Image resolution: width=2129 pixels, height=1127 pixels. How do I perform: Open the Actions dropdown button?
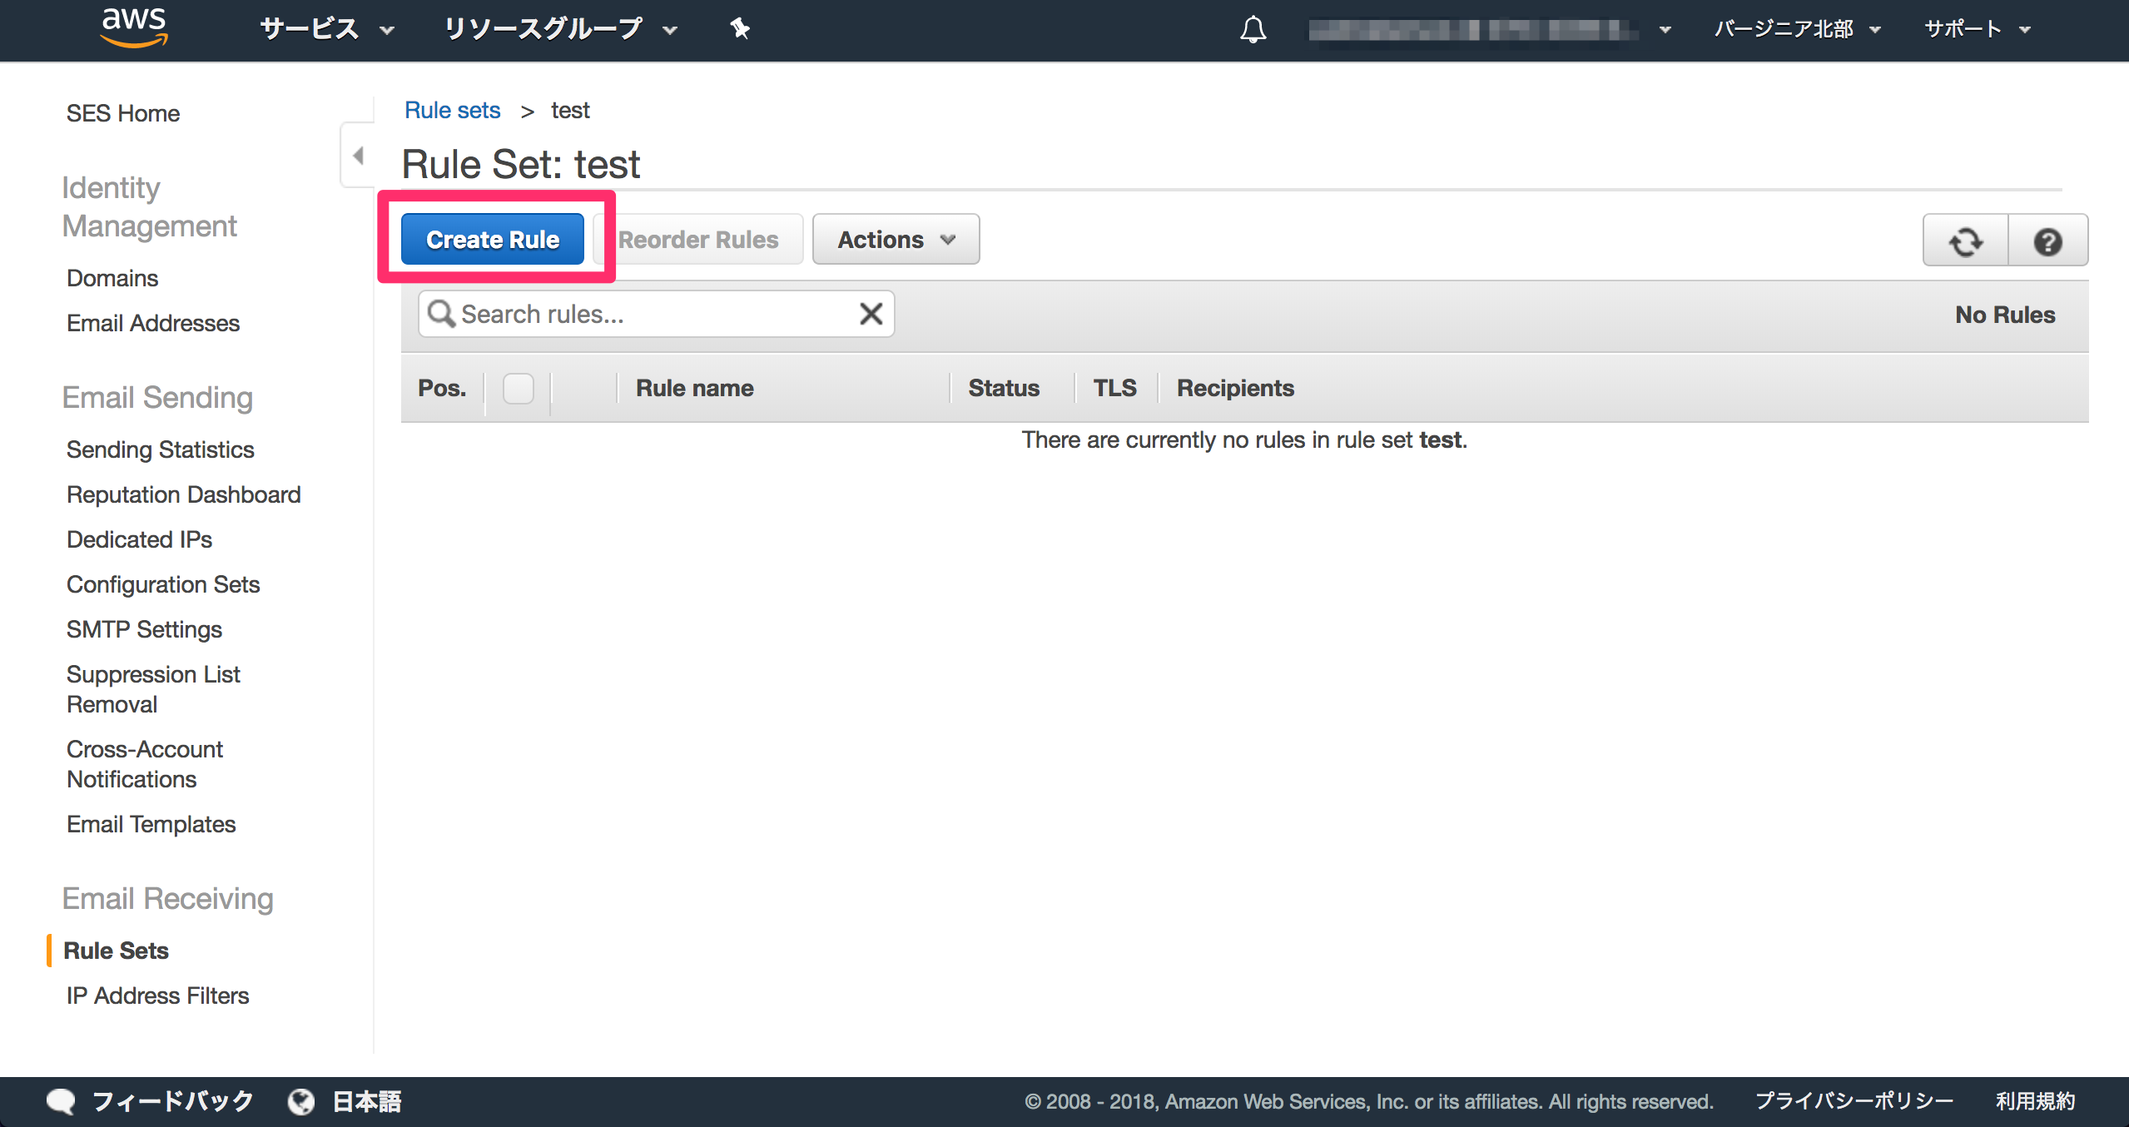(896, 239)
